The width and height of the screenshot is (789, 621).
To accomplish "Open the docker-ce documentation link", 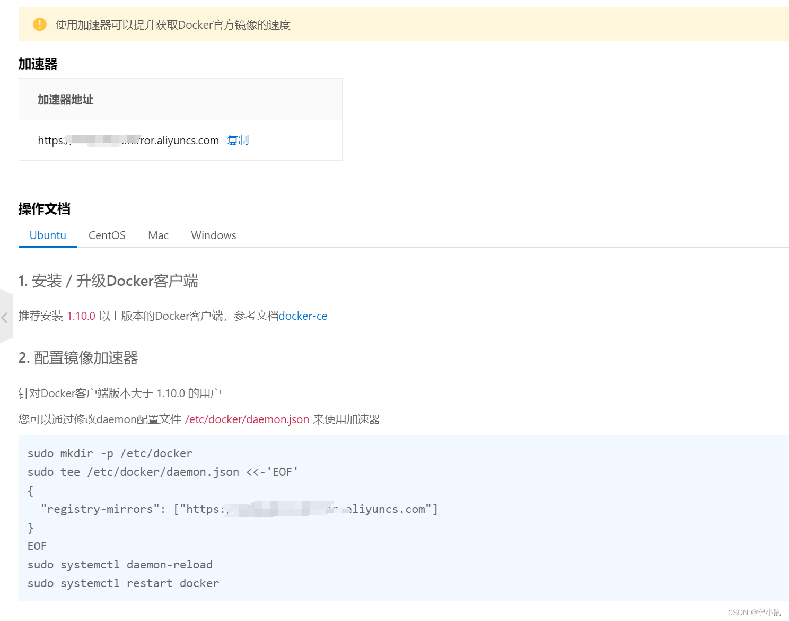I will coord(303,316).
